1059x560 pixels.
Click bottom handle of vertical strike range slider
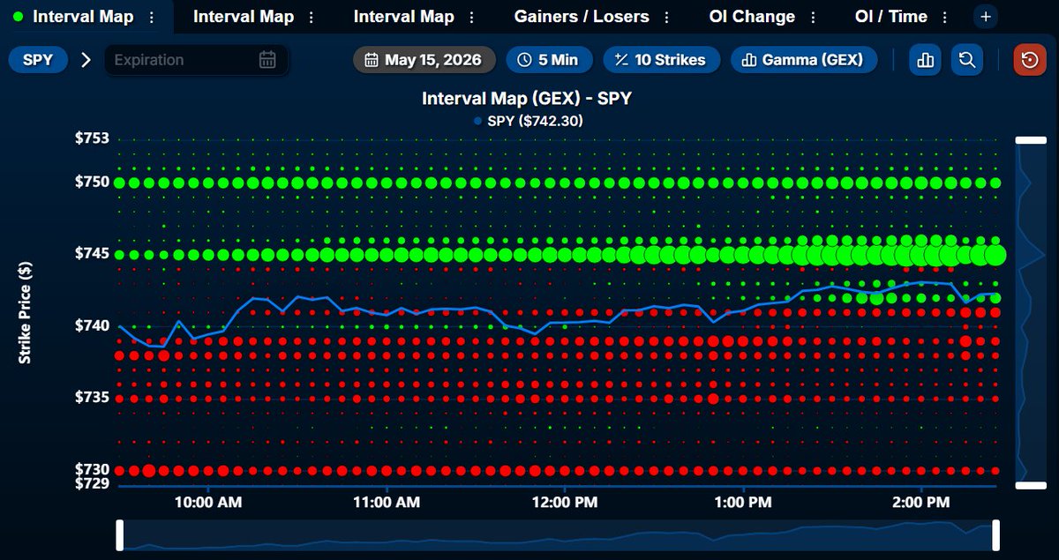point(1030,485)
